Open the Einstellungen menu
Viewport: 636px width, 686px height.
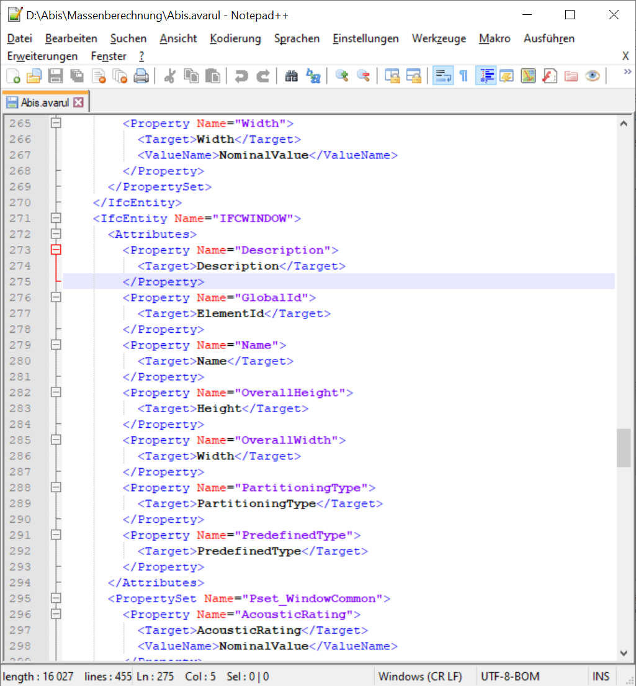(x=365, y=38)
